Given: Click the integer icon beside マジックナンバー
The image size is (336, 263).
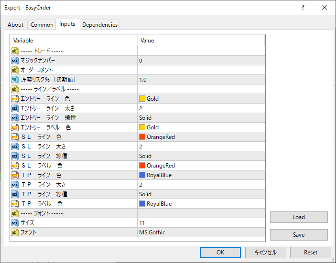Looking at the screenshot, I should coord(14,61).
